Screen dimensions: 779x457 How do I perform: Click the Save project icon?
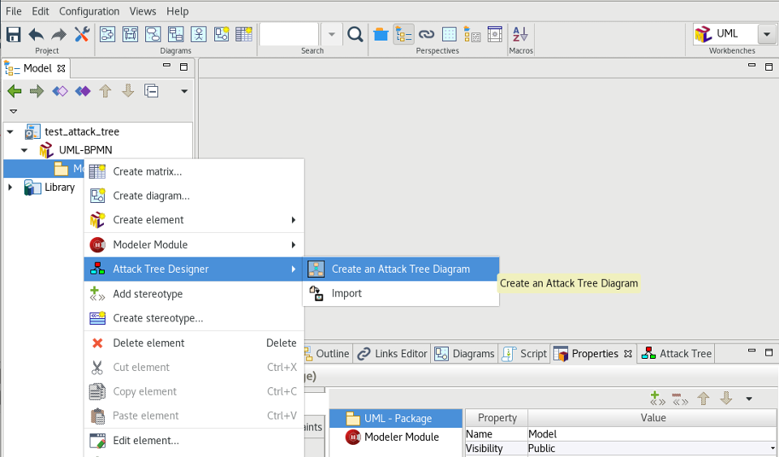(14, 34)
